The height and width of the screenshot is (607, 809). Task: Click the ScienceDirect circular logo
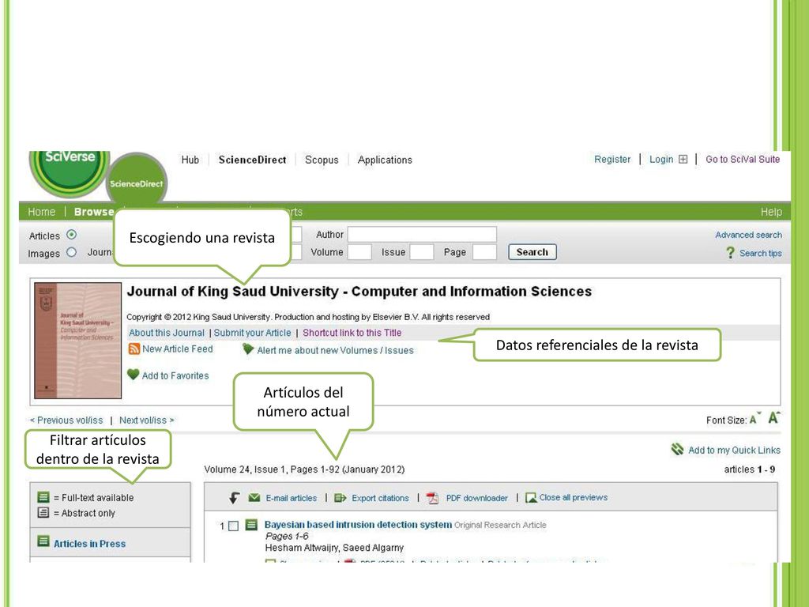tap(137, 179)
